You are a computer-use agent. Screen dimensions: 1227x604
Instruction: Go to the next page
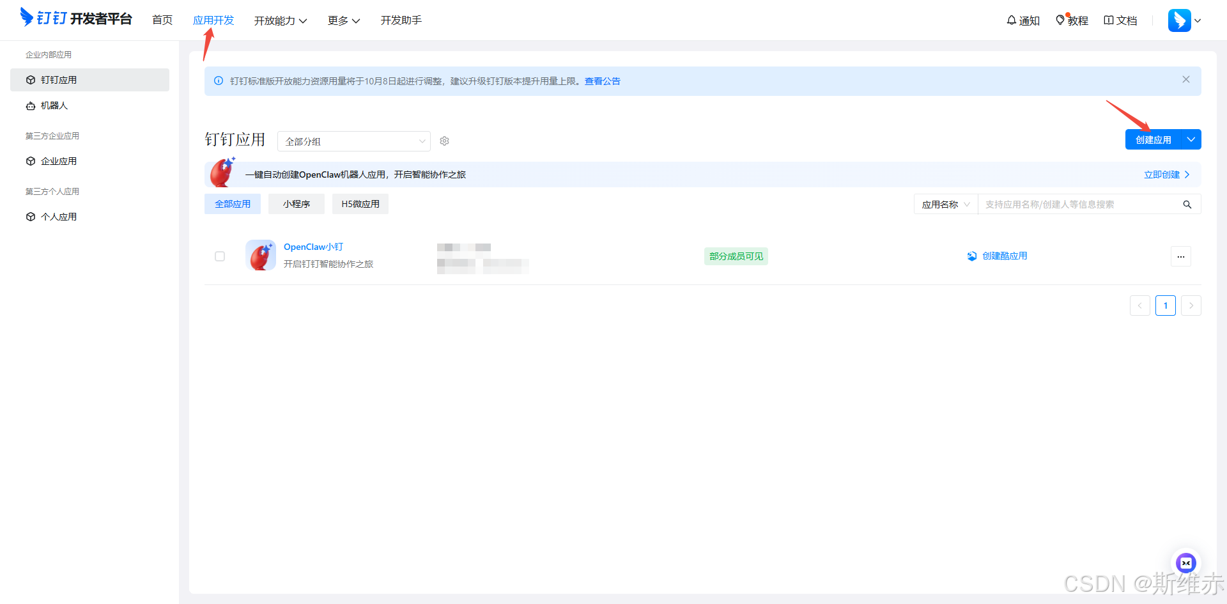[1191, 306]
